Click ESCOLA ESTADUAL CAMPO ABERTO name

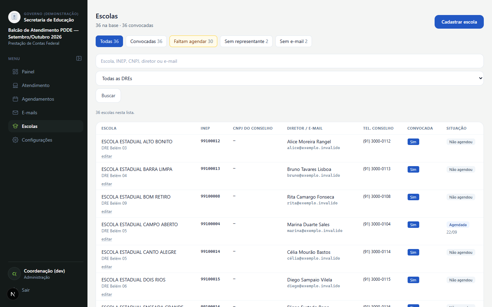140,224
